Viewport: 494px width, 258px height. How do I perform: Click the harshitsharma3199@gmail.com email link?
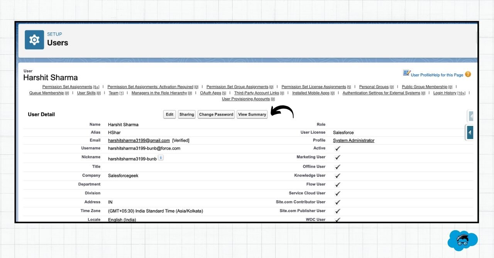point(139,141)
